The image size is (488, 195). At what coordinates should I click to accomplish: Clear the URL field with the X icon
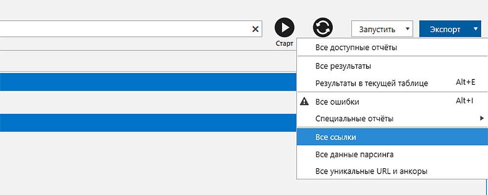click(x=255, y=29)
